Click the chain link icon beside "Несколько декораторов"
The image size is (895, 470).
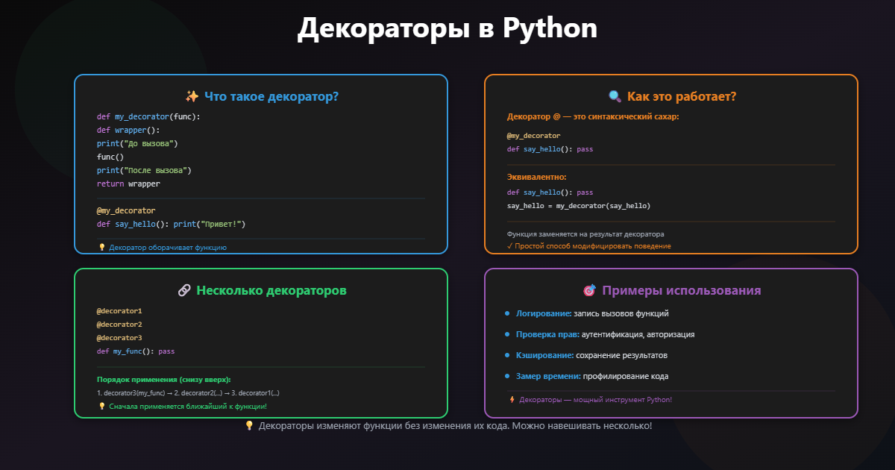tap(184, 290)
